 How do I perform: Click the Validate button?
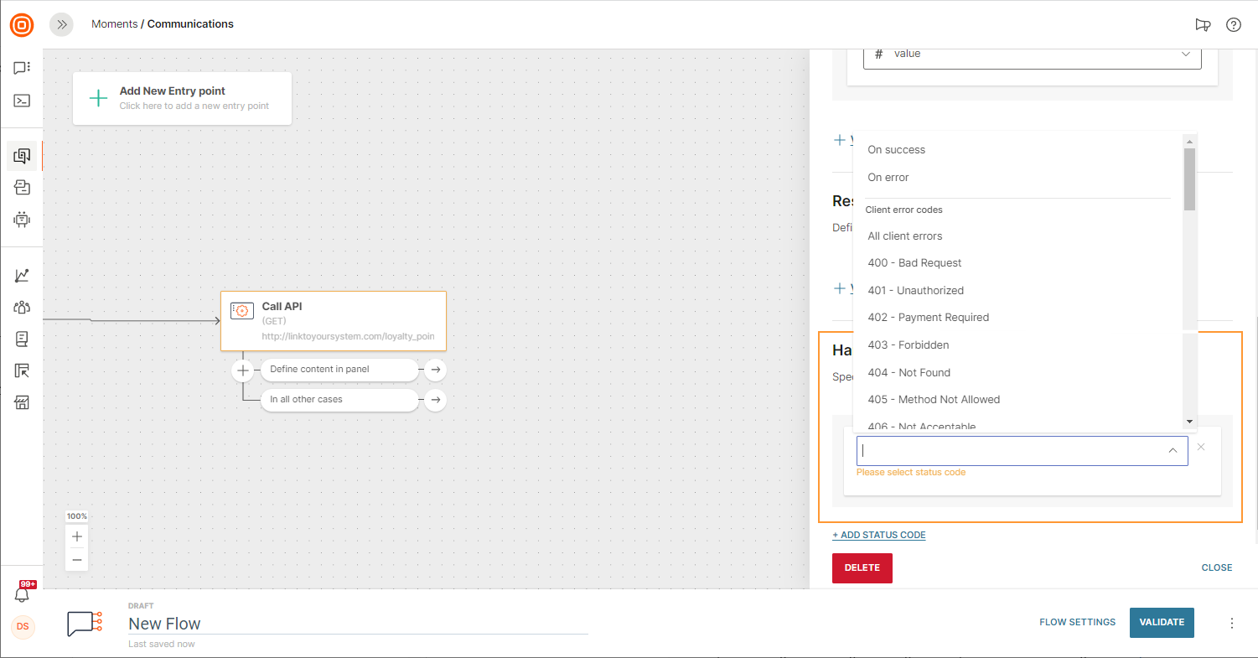(x=1161, y=622)
